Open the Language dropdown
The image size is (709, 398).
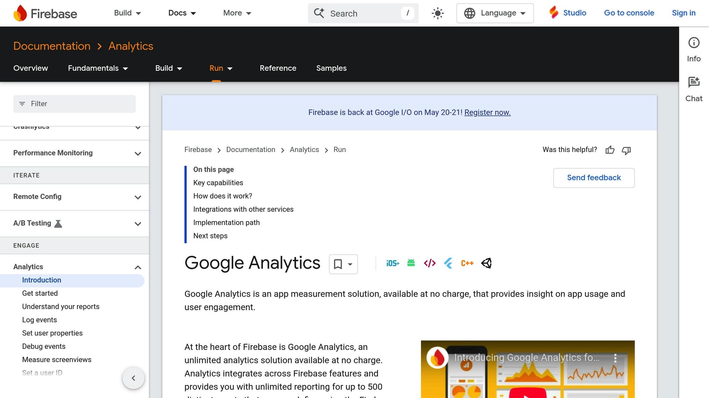click(495, 13)
